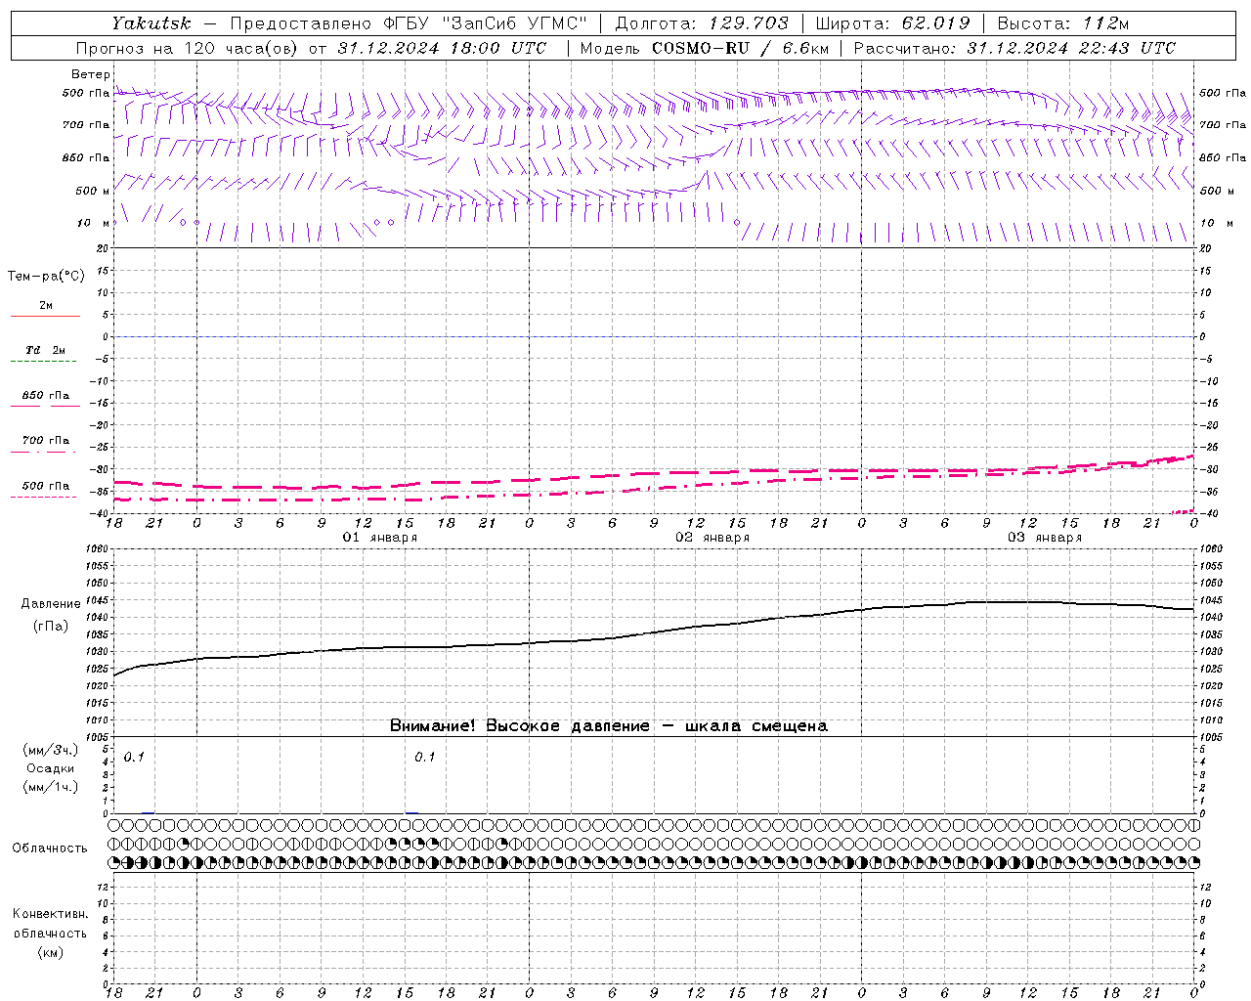The image size is (1251, 1001).
Task: Click the 'Ветер' wind panel label
Action: click(91, 74)
